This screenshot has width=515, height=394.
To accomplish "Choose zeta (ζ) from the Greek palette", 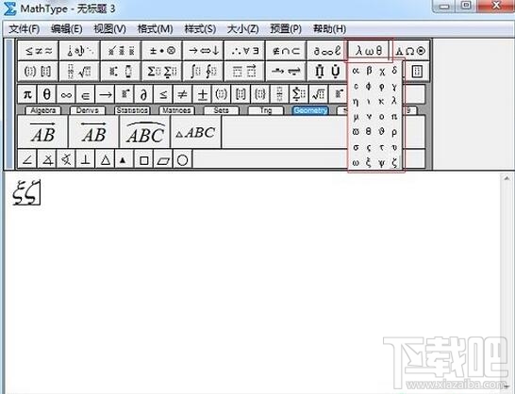I will click(394, 162).
